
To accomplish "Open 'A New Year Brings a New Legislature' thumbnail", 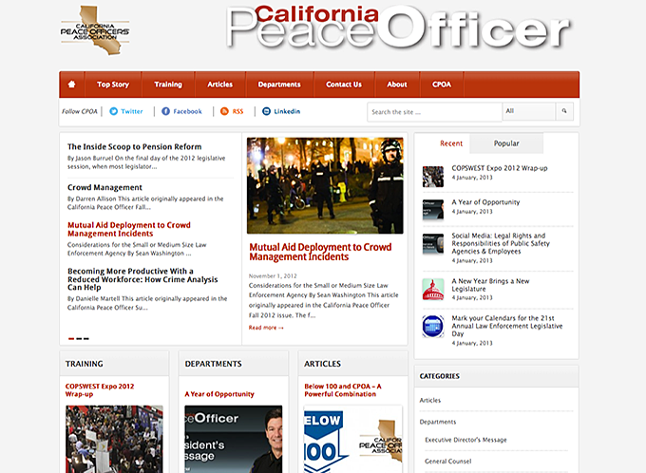I will coord(433,288).
